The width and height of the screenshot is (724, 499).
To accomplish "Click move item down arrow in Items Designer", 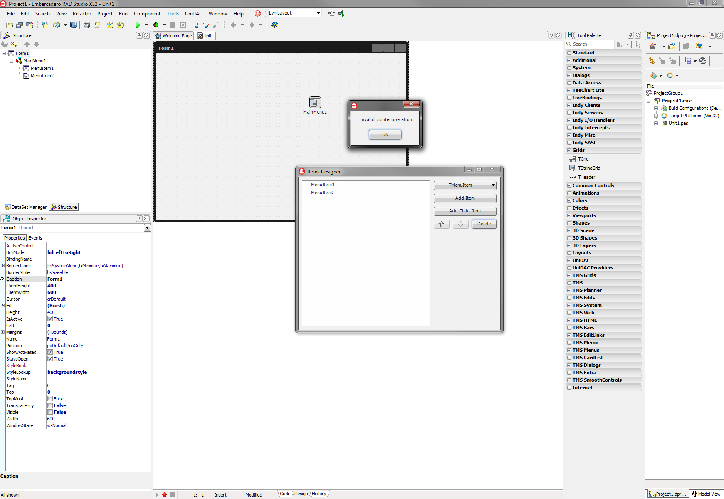I will coord(460,224).
